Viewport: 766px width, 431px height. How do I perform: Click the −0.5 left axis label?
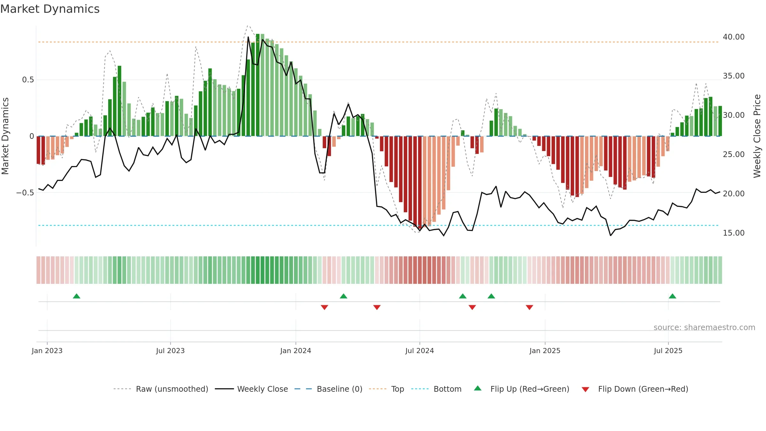pyautogui.click(x=25, y=193)
